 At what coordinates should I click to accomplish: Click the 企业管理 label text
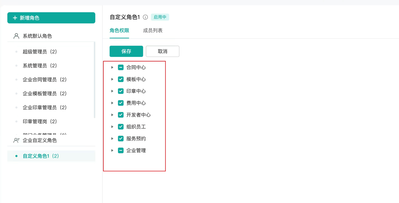click(136, 150)
